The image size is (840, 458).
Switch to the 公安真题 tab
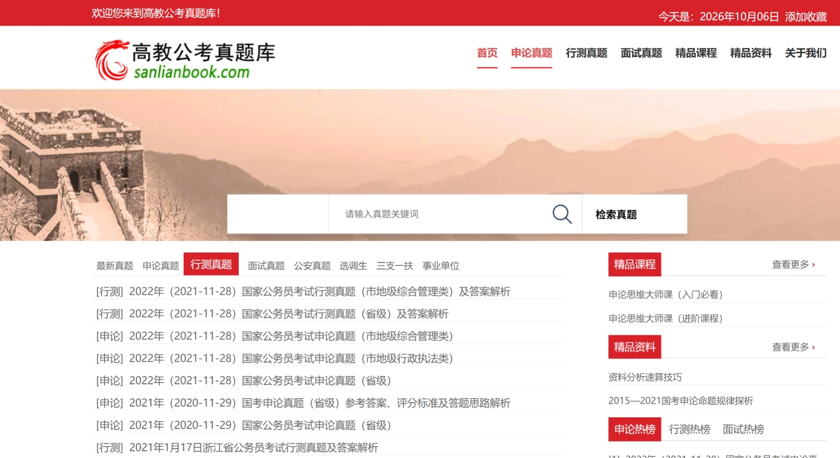pos(312,266)
